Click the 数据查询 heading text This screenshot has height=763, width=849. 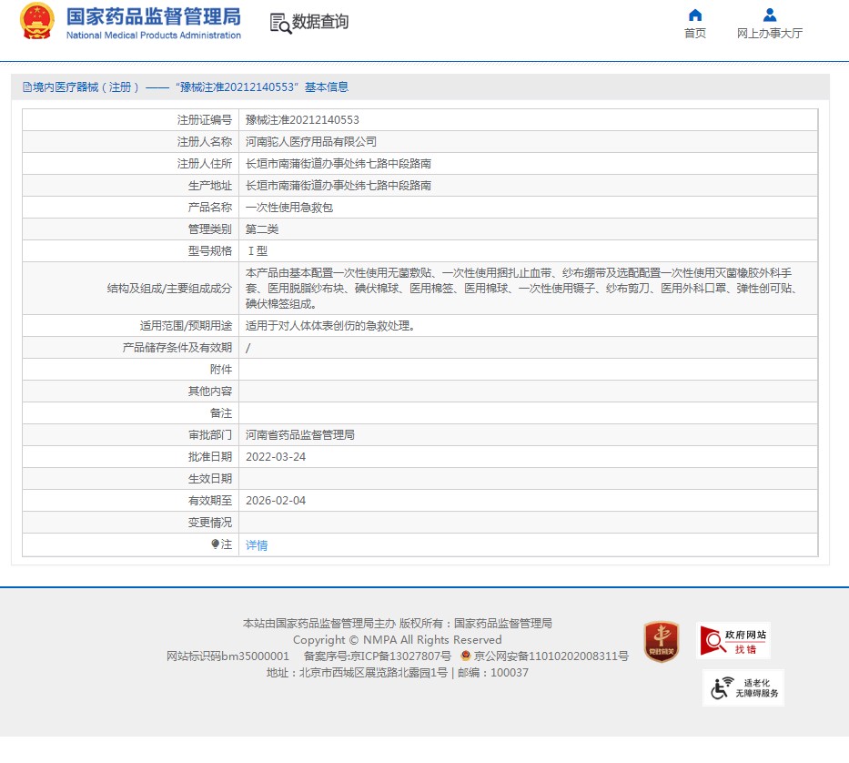(320, 22)
